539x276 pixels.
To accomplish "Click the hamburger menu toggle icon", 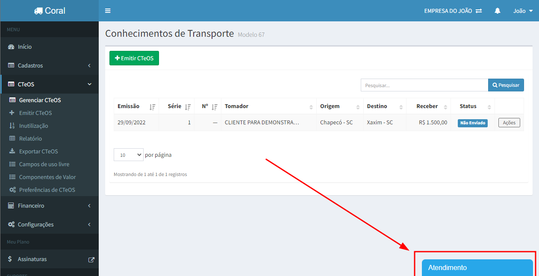I will [108, 11].
